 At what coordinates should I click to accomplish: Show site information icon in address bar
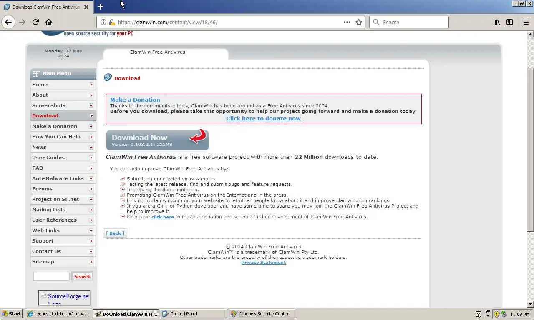pyautogui.click(x=103, y=22)
